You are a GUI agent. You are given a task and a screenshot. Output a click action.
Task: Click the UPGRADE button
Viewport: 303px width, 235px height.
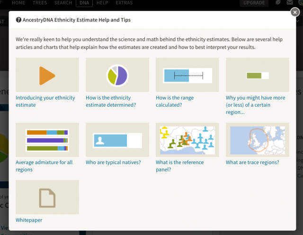[255, 3]
